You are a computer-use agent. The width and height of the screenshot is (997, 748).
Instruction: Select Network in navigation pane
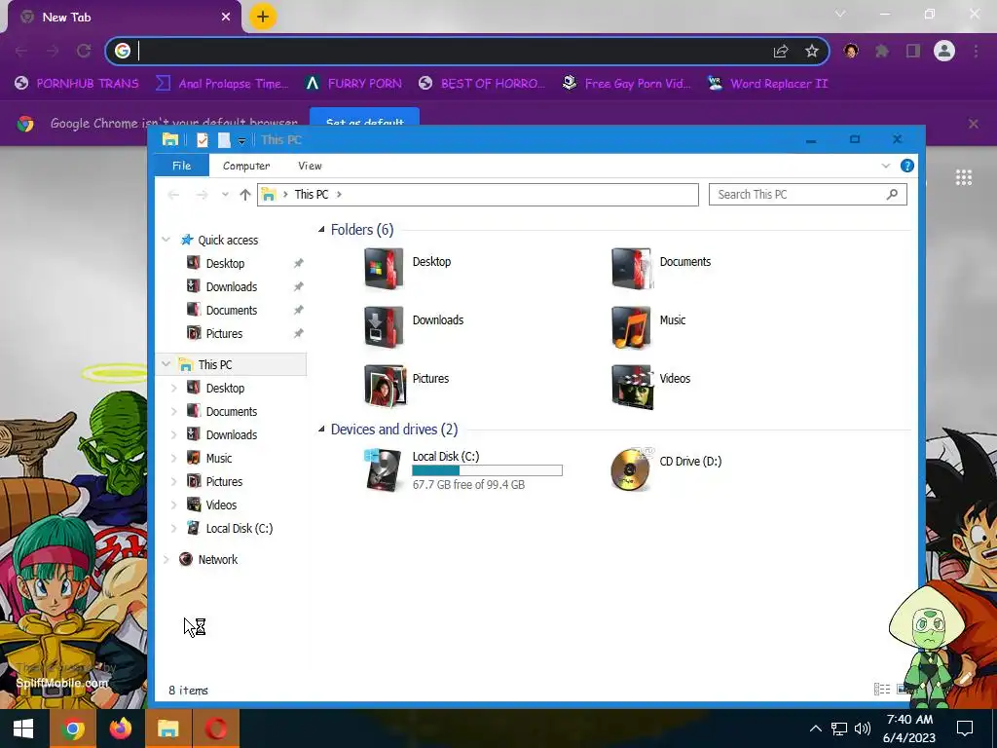(x=217, y=560)
